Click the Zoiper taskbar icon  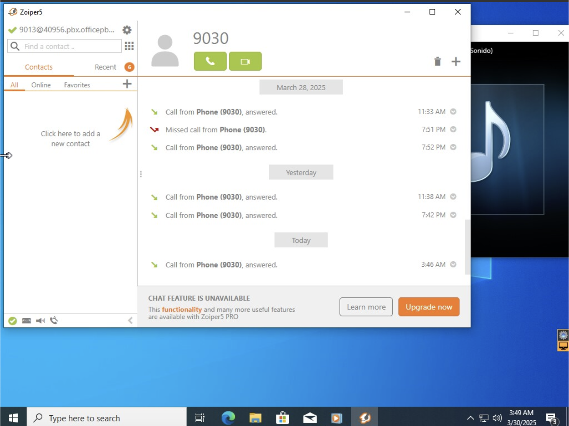point(365,418)
